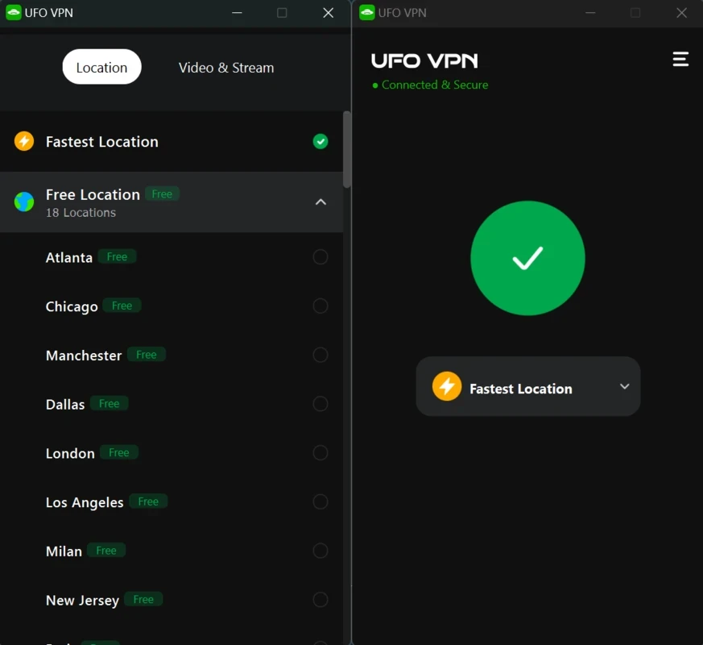Viewport: 703px width, 645px height.
Task: Collapse the Free Location group chevron
Action: [x=320, y=202]
